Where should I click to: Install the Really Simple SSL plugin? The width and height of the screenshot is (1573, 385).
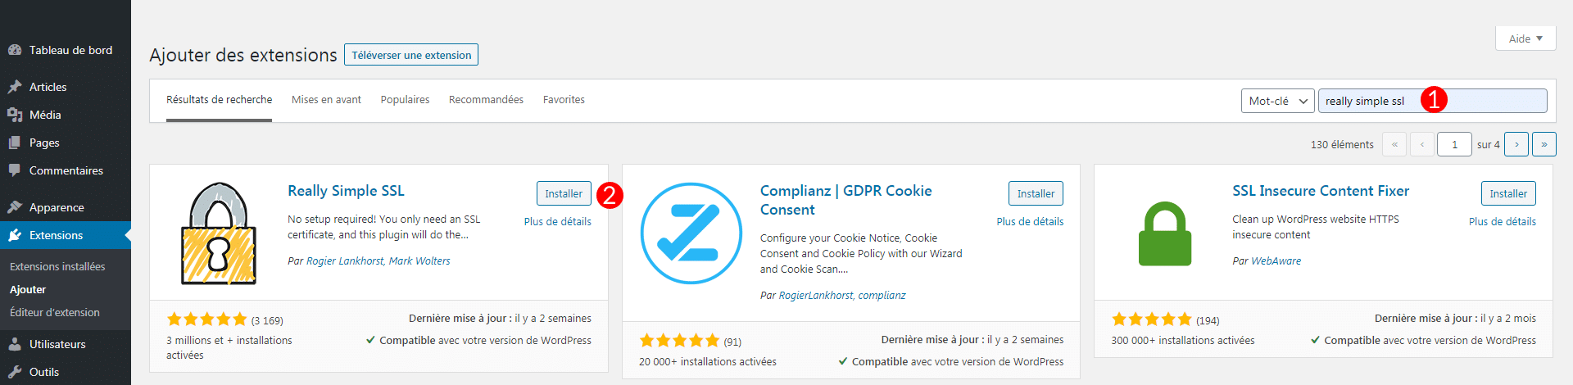click(564, 193)
